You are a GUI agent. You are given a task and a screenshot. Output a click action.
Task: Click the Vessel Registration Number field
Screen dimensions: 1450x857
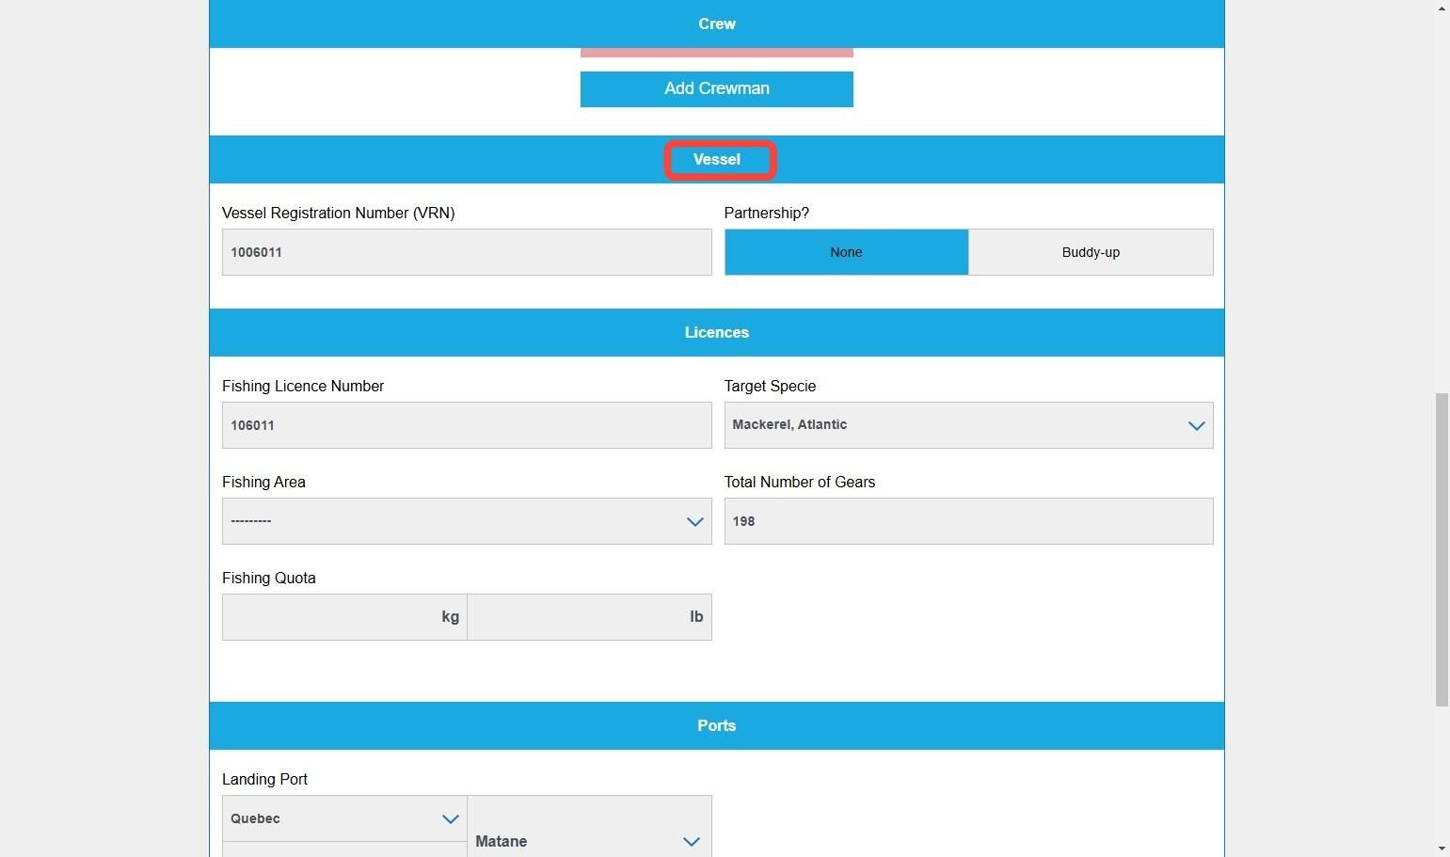pyautogui.click(x=467, y=252)
